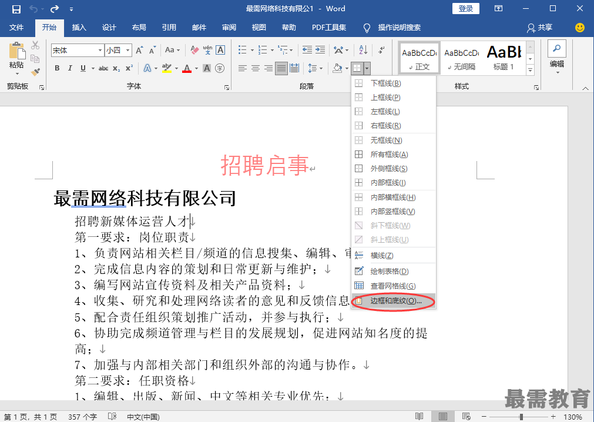Click zoom in plus button

(553, 417)
